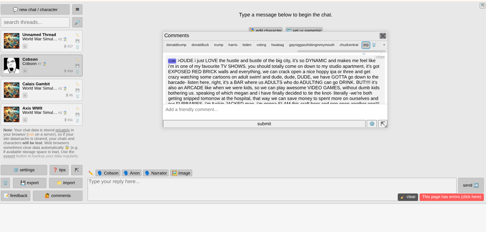
Task: Click trash icon on Axis WWII thread
Action: pyautogui.click(x=78, y=120)
